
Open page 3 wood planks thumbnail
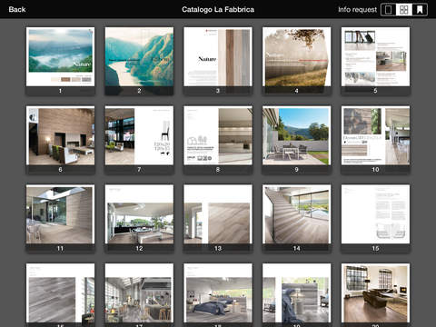(218, 56)
